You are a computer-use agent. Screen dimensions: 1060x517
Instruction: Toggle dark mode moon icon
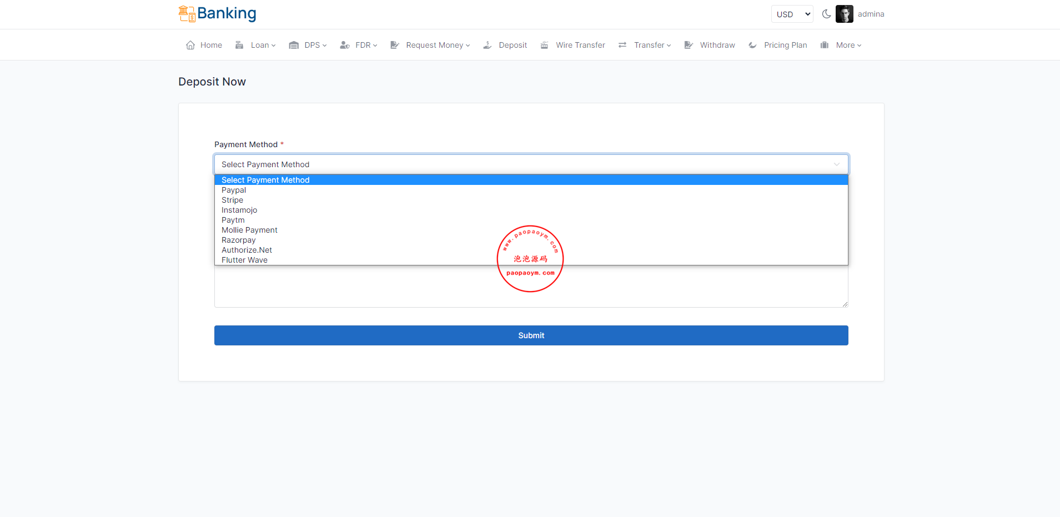tap(826, 14)
